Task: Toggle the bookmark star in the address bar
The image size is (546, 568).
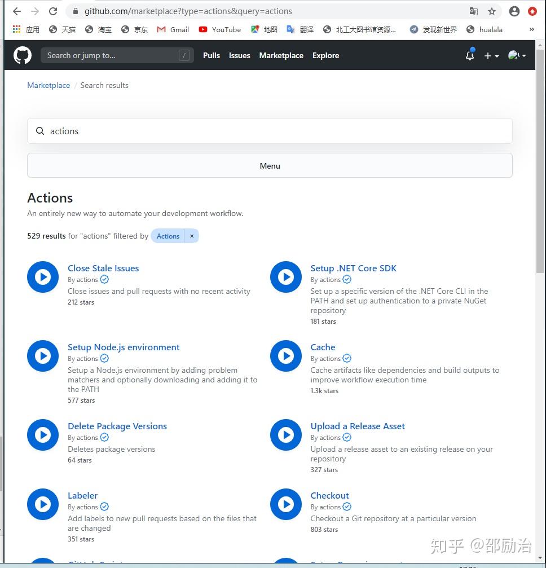Action: pos(491,11)
